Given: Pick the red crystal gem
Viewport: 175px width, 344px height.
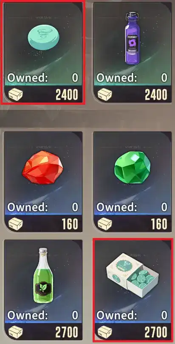Looking at the screenshot, I should [42, 167].
